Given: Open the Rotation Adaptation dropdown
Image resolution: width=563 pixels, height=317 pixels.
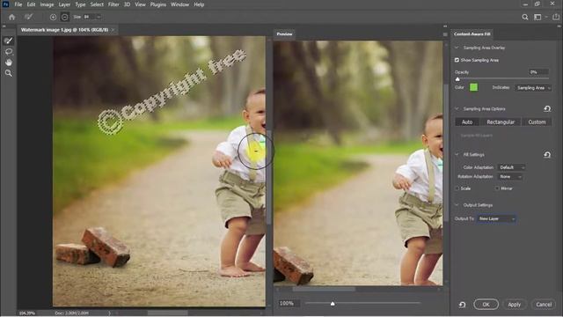Looking at the screenshot, I should pyautogui.click(x=510, y=177).
